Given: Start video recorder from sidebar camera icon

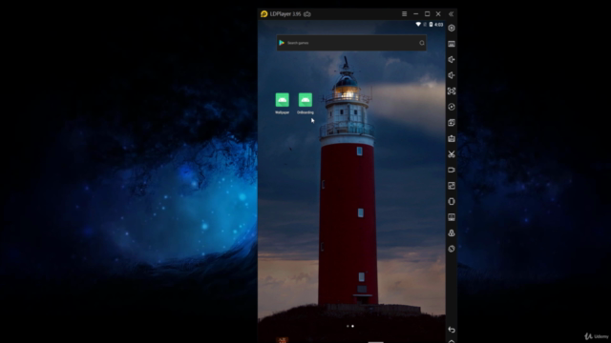Looking at the screenshot, I should coord(452,170).
